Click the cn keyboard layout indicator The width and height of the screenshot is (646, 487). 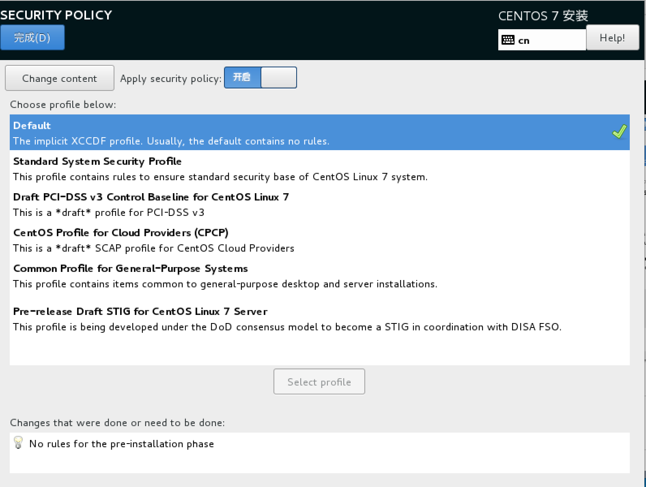542,40
